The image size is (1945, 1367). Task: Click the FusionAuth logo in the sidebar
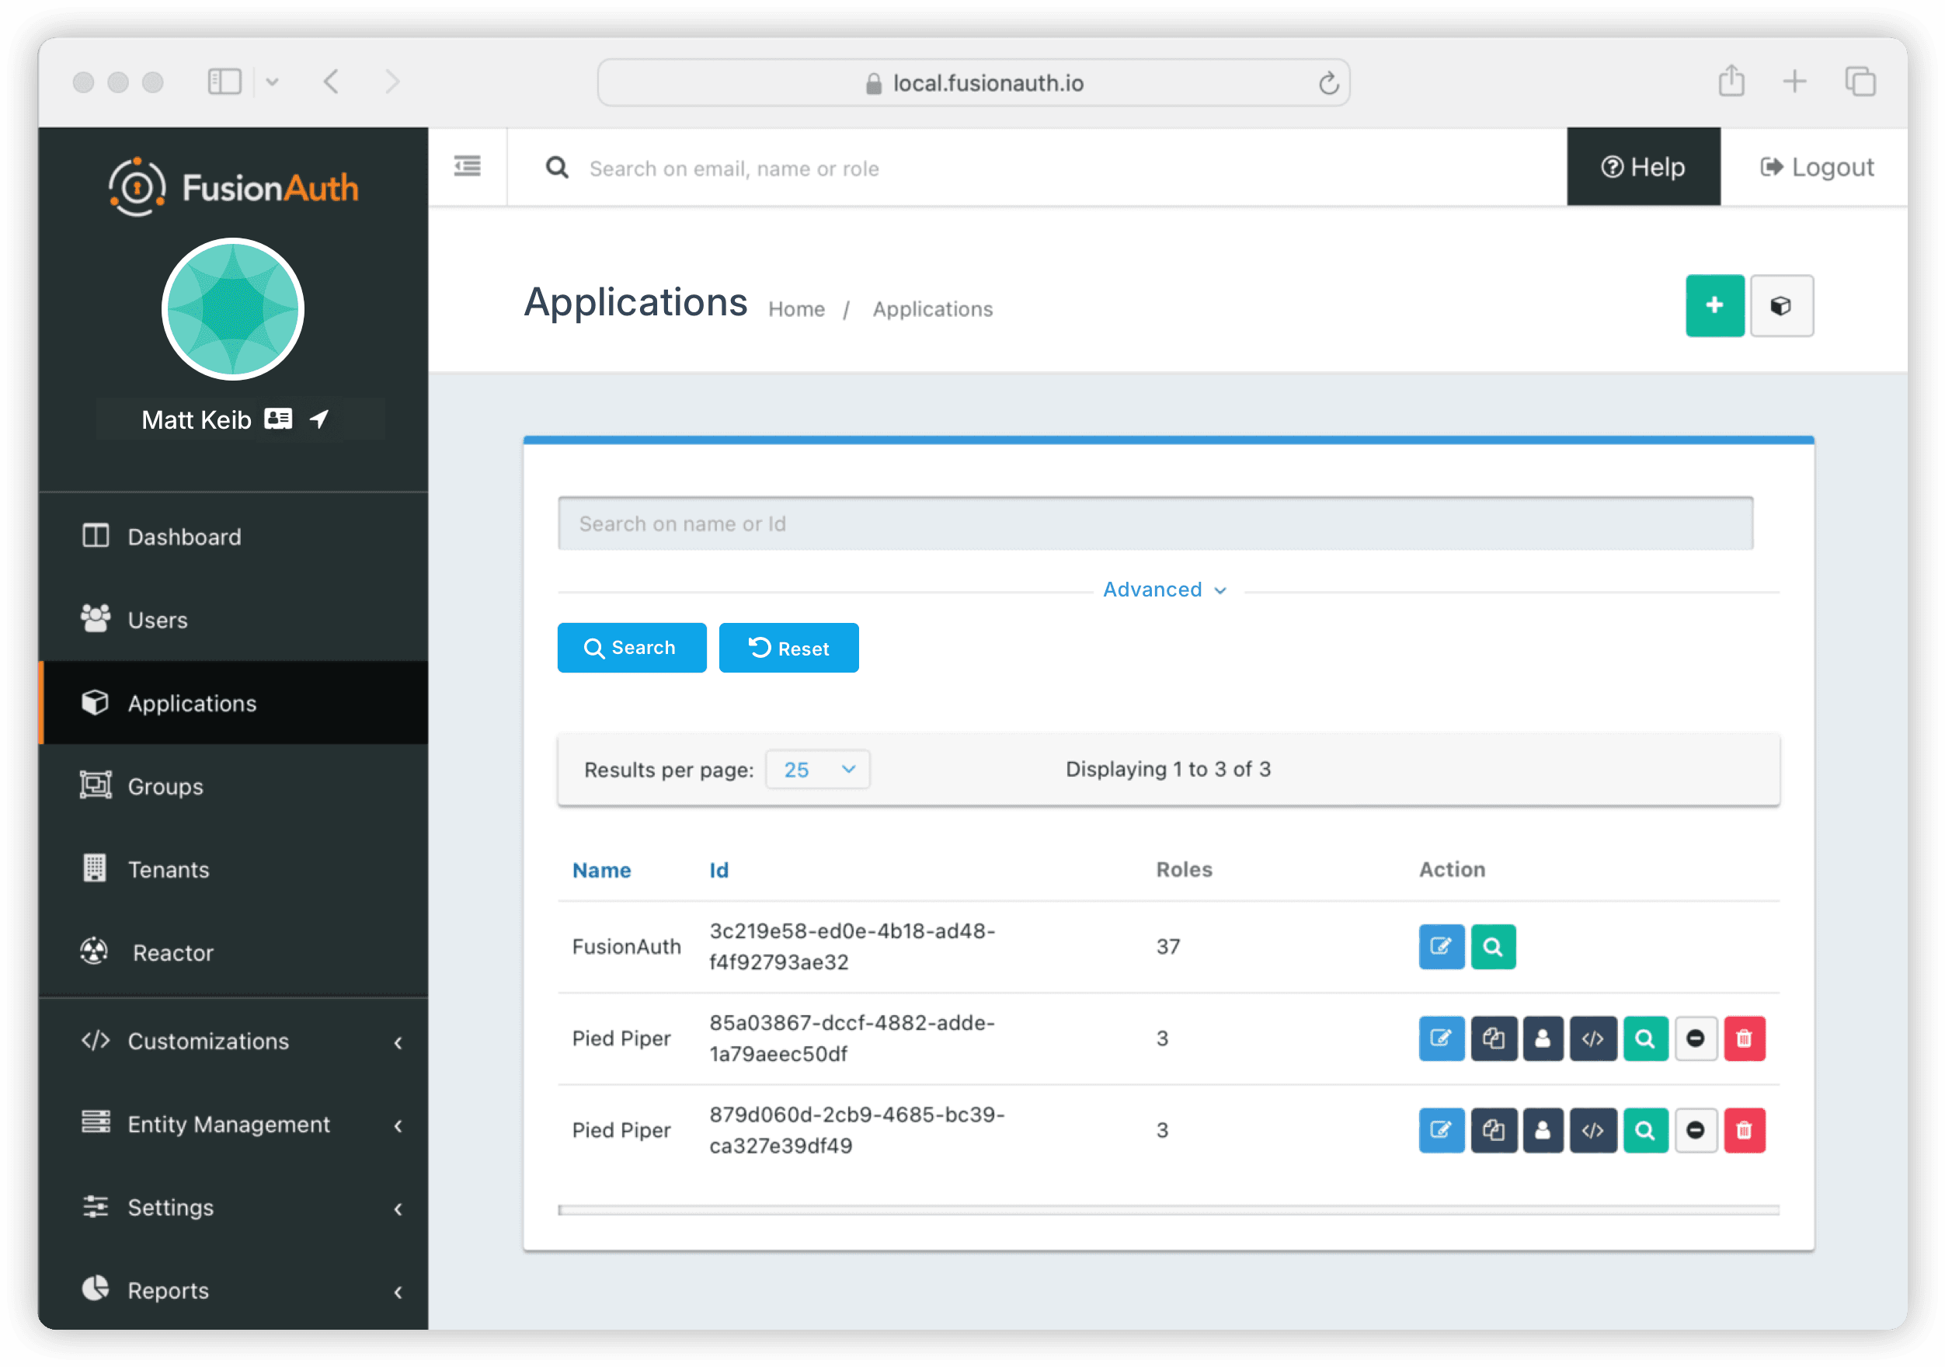pyautogui.click(x=233, y=186)
